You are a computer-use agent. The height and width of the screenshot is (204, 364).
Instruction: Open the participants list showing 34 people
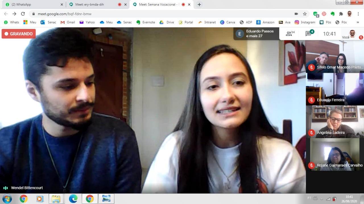pos(290,34)
